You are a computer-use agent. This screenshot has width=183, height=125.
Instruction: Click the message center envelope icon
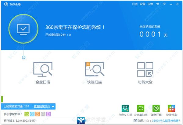tap(135, 120)
